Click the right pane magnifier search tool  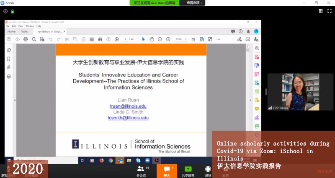[257, 48]
